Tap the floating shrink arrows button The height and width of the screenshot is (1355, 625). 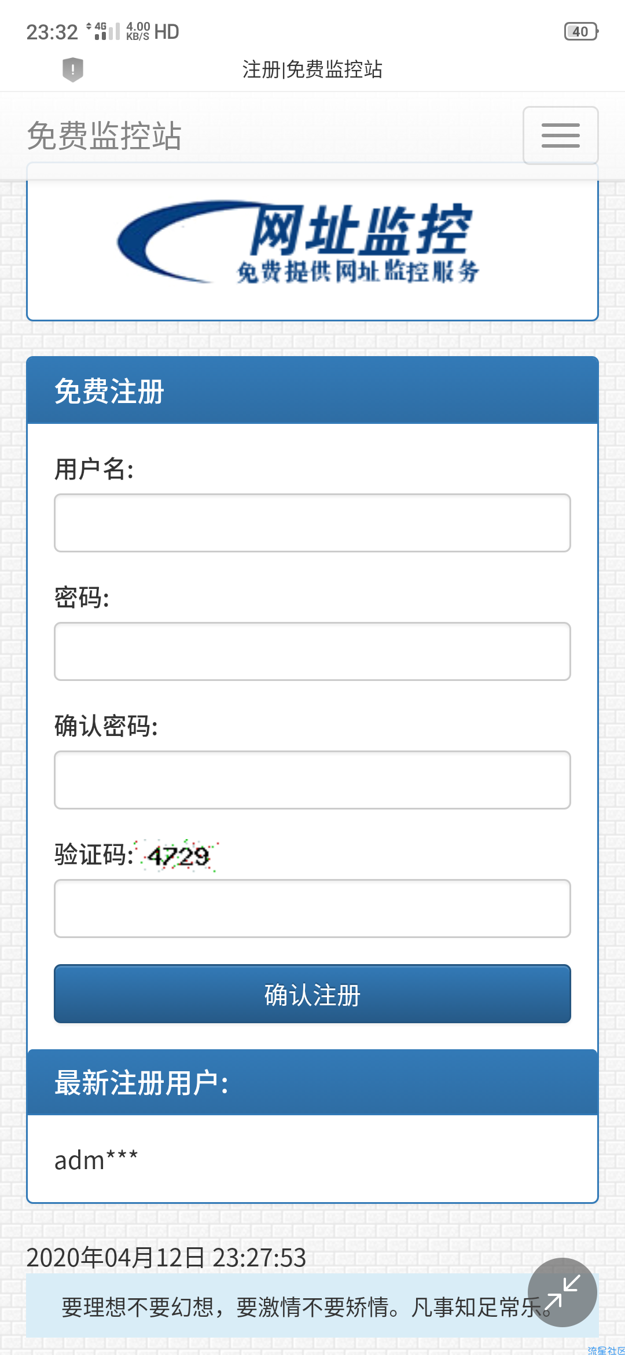[562, 1292]
